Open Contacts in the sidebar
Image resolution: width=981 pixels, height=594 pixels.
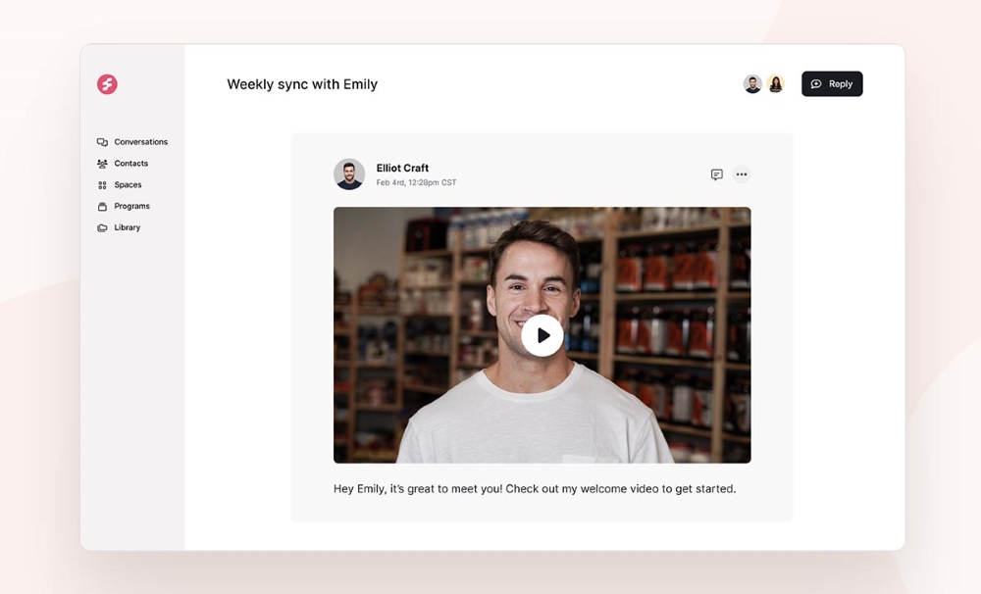(x=123, y=163)
